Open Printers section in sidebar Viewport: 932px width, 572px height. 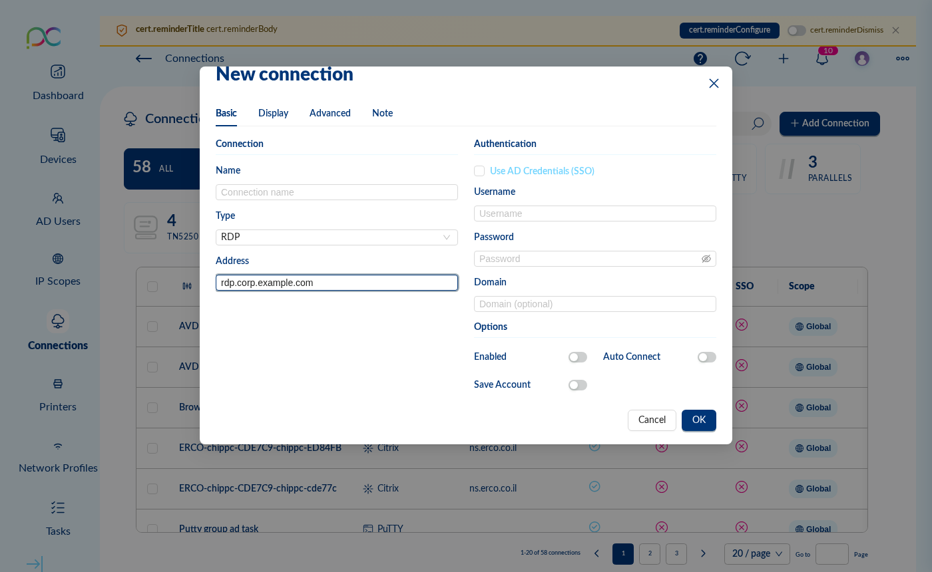[x=58, y=394]
